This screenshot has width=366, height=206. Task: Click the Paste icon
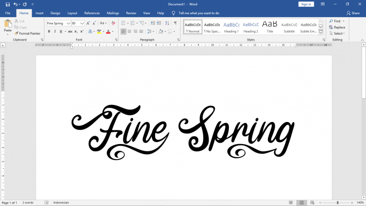click(x=8, y=24)
